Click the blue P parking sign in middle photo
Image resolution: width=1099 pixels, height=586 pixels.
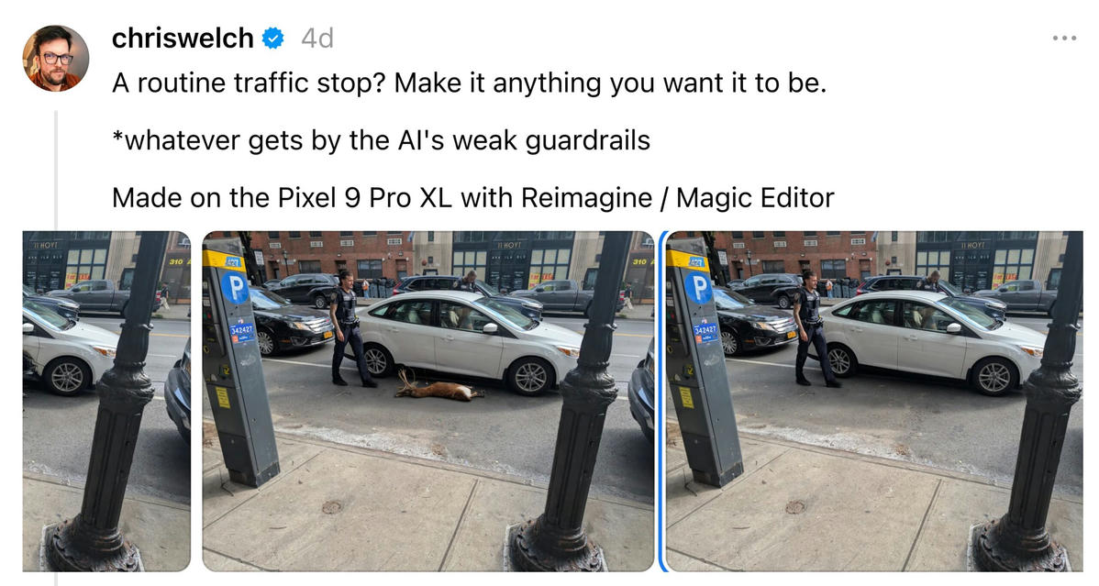235,288
